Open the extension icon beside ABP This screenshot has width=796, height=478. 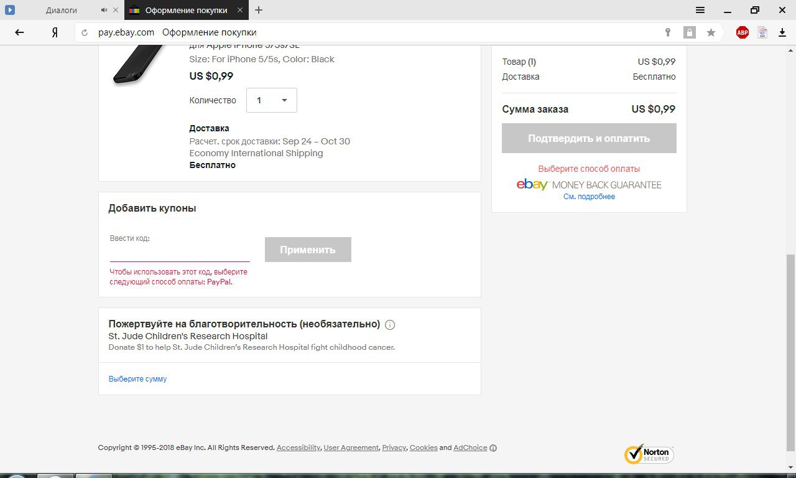[762, 32]
